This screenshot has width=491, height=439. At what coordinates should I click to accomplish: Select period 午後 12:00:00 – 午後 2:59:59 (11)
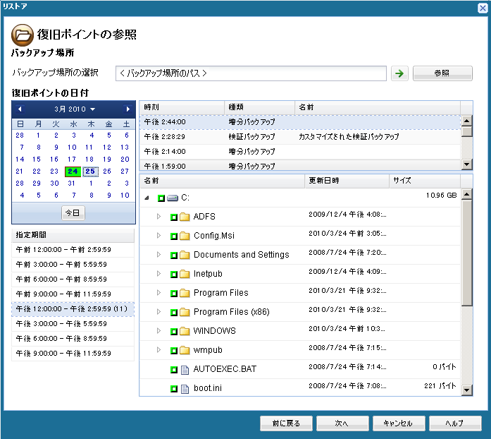click(73, 309)
